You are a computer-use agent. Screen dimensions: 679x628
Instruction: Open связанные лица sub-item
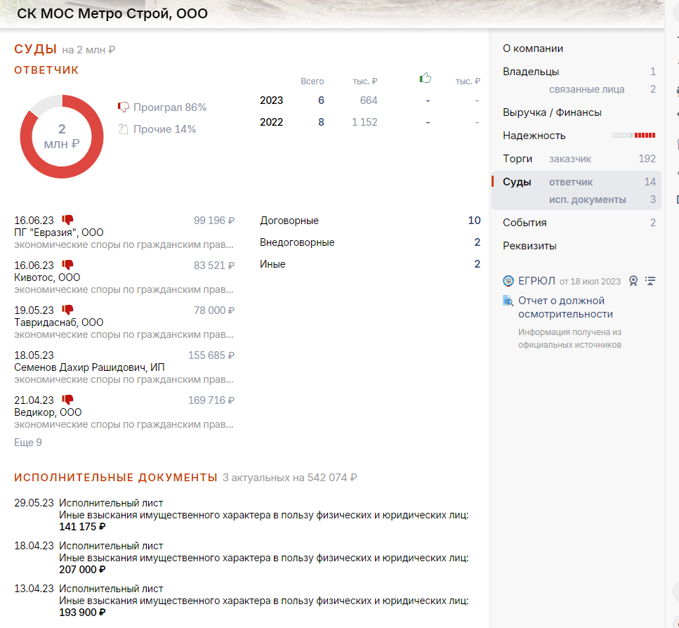(x=587, y=89)
